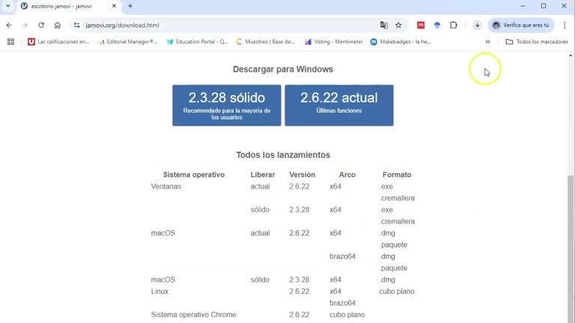Click the Sistema operativo column header
The height and width of the screenshot is (323, 575).
tap(194, 175)
